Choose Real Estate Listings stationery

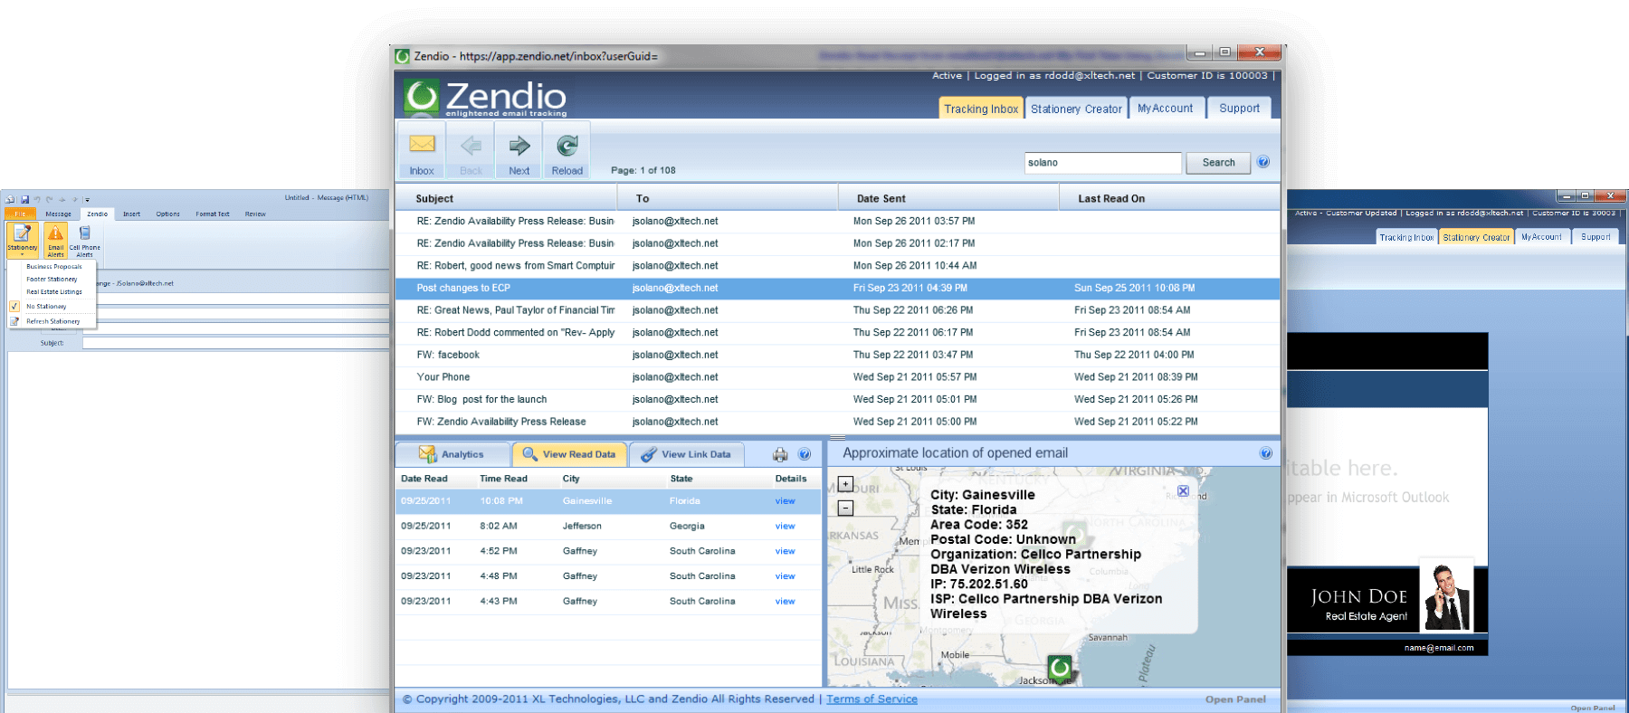coord(53,292)
